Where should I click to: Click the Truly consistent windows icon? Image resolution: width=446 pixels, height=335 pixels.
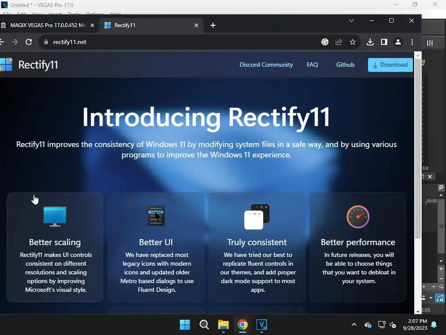tap(257, 216)
